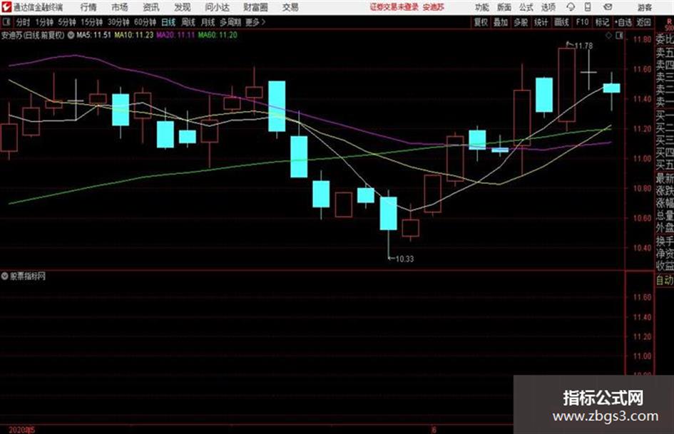Click the 标记 mark button
Viewport: 674px width, 434px height.
[x=602, y=22]
